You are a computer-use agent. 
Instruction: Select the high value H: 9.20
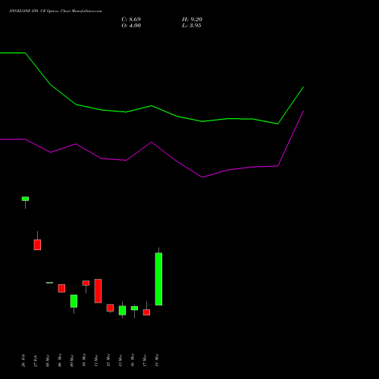point(192,20)
